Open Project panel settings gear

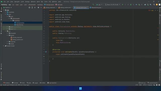(x=38, y=8)
